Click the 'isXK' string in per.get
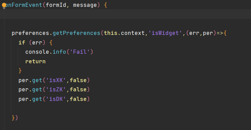Viewport: 251px width, 130px height. [x=56, y=80]
